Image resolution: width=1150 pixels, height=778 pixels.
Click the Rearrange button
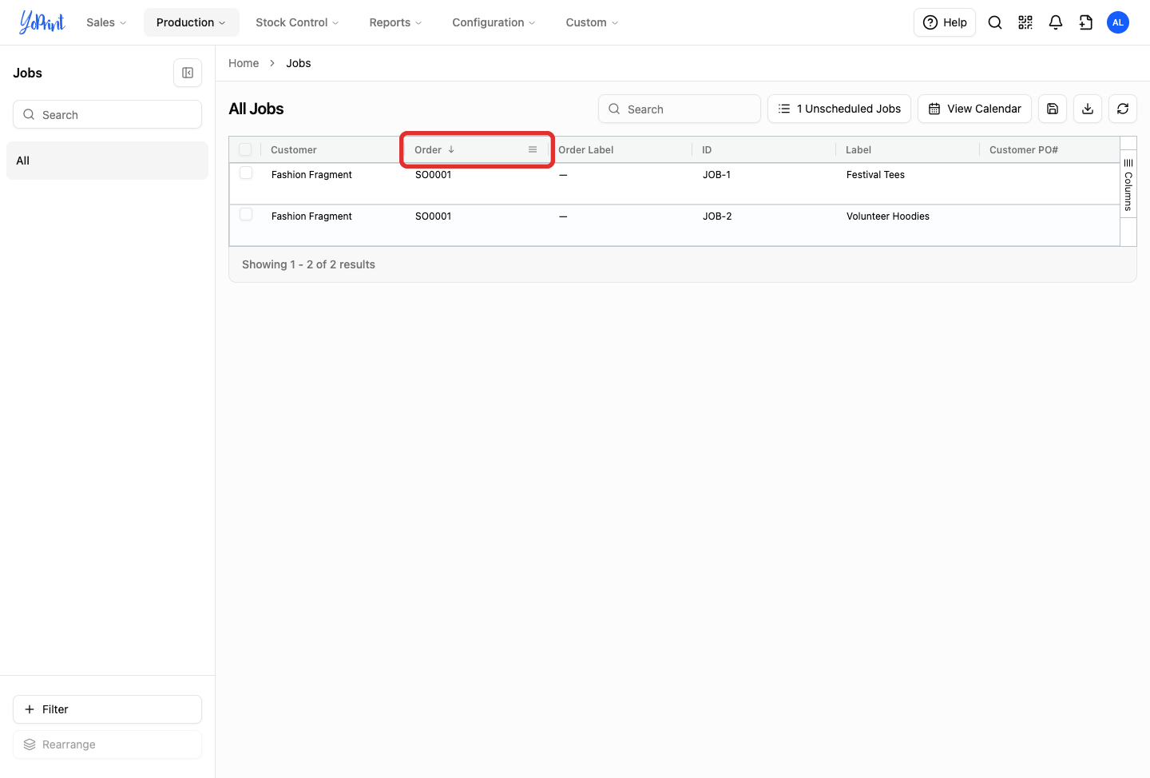[x=107, y=744]
